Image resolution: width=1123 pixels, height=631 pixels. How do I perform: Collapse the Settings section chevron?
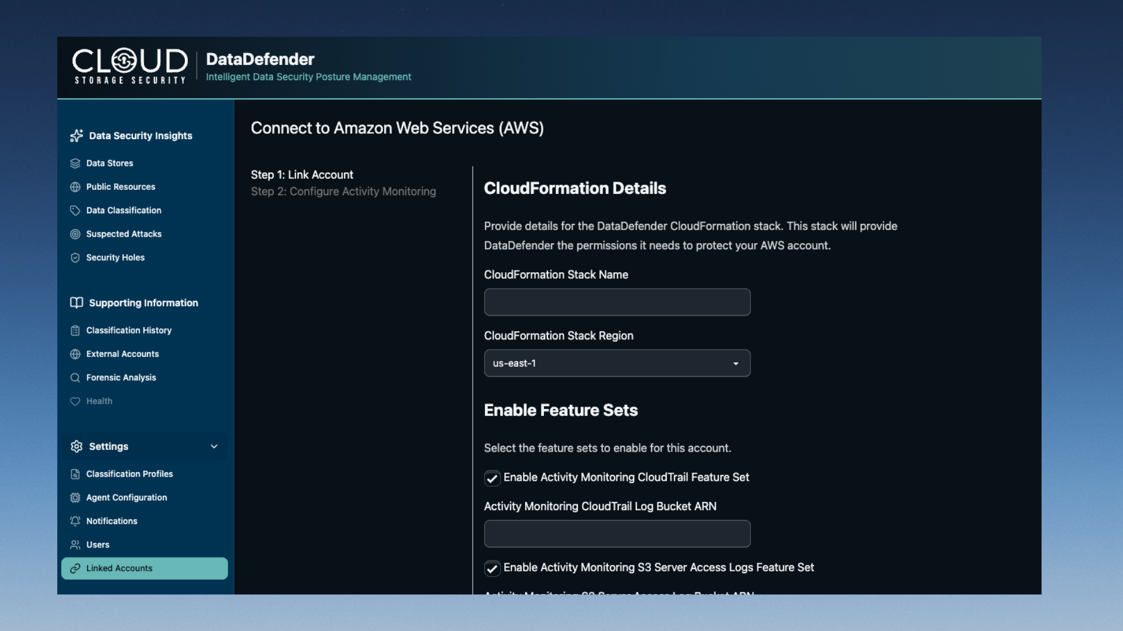click(x=214, y=446)
